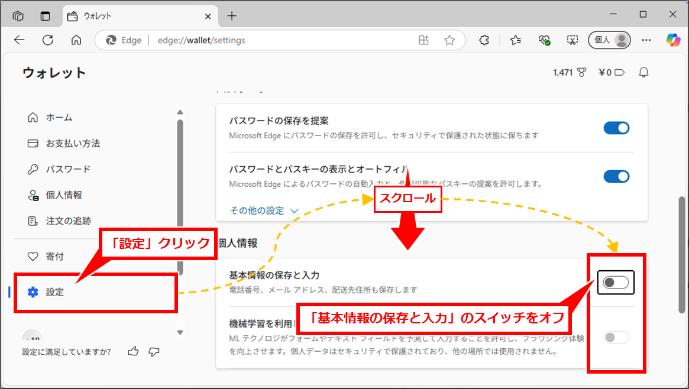Start screenshot capture icon in toolbar
The width and height of the screenshot is (689, 389).
point(572,40)
